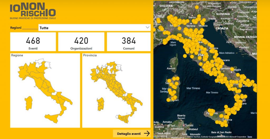Click the white unshaded region on the Regione map
Viewport: 270px width, 139px height.
coord(41,62)
